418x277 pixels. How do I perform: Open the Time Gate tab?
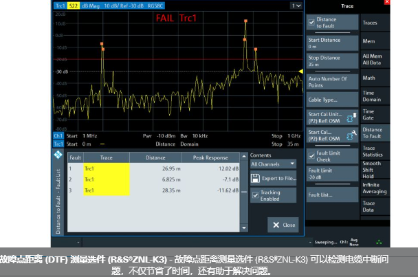(x=375, y=115)
